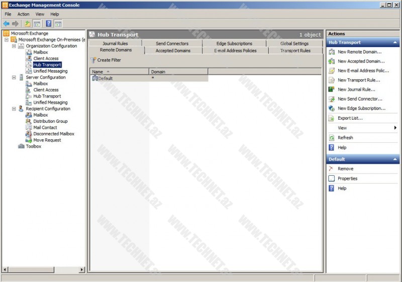Switch to the Transport Rules tab

[x=295, y=51]
